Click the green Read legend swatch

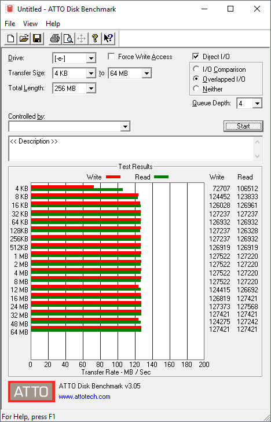(161, 177)
